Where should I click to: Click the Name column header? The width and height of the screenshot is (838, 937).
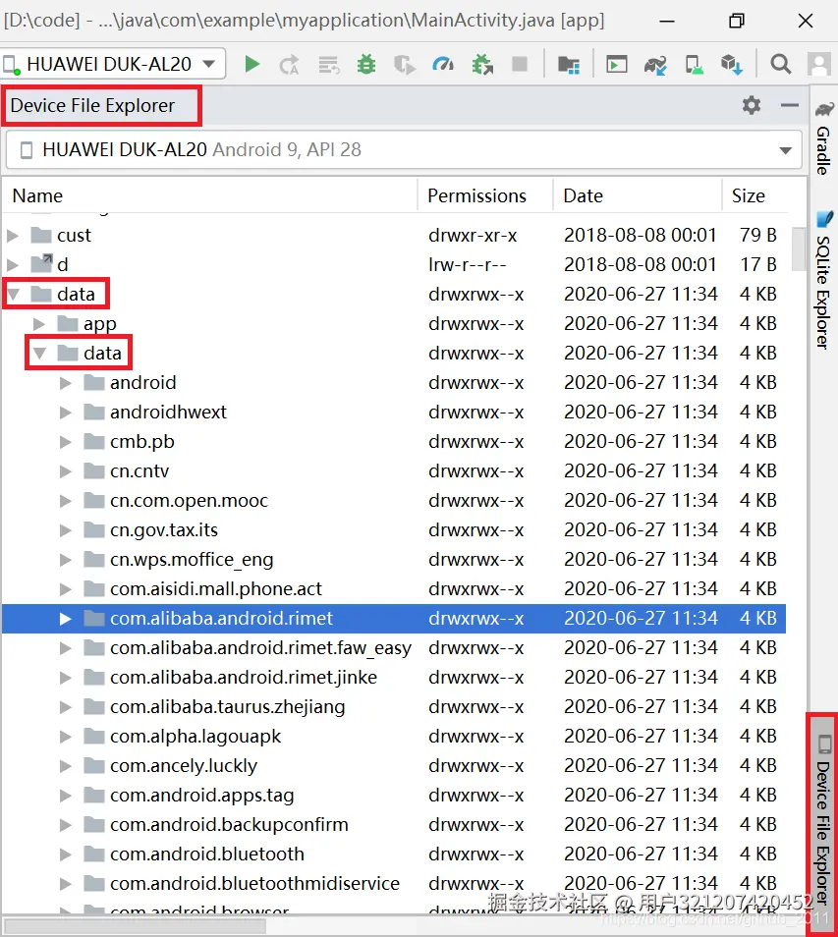pyautogui.click(x=210, y=196)
